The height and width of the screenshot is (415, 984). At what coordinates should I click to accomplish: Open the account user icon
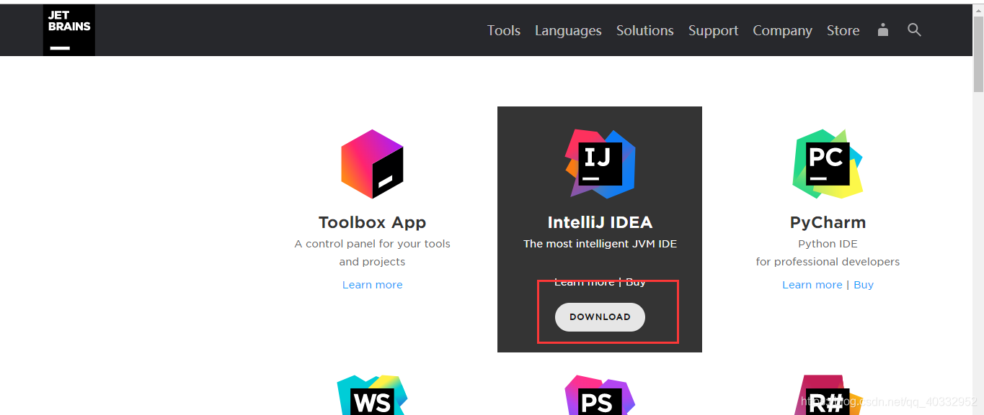[x=883, y=29]
